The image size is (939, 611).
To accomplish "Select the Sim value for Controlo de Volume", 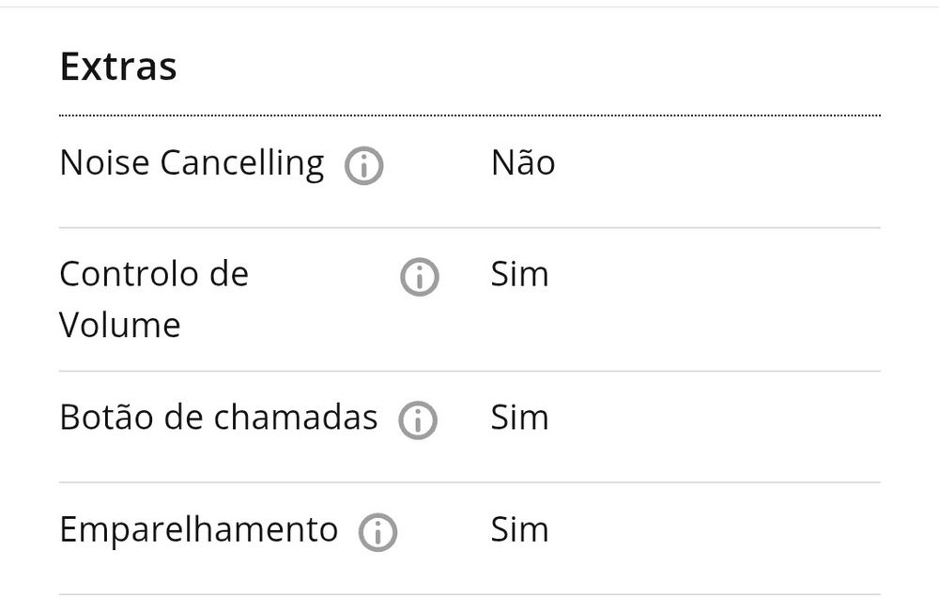I will click(x=519, y=274).
